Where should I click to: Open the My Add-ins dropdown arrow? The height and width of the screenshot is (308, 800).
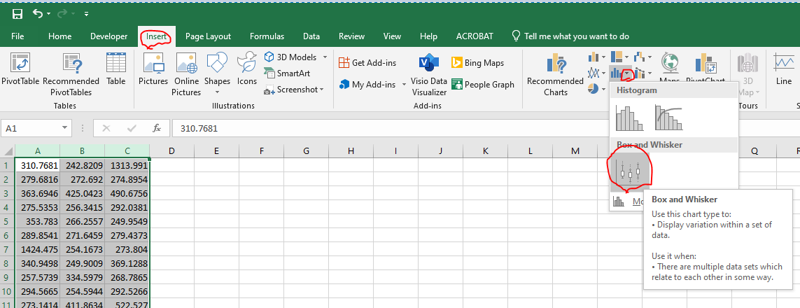coord(404,84)
